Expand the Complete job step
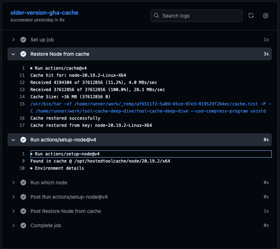The height and width of the screenshot is (249, 280). (x=13, y=225)
